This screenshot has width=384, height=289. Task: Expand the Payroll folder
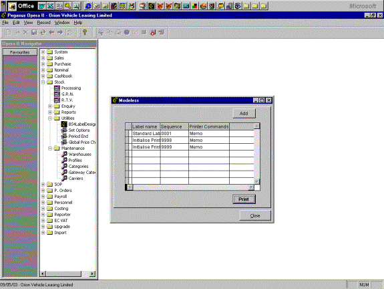click(43, 197)
